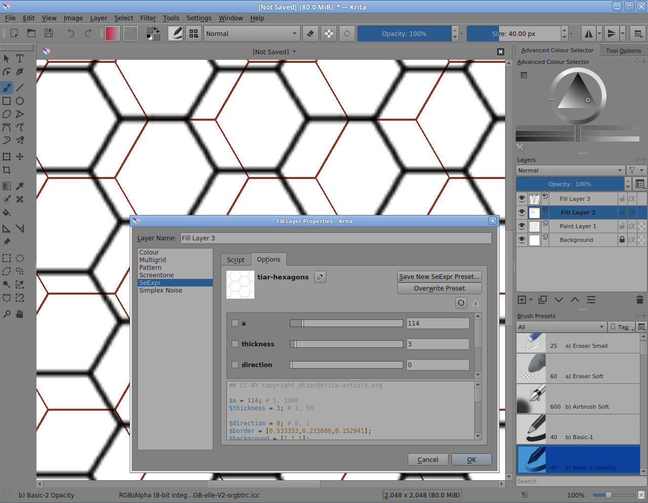
Task: Toggle visibility of Fill Layer 3
Action: [x=521, y=198]
